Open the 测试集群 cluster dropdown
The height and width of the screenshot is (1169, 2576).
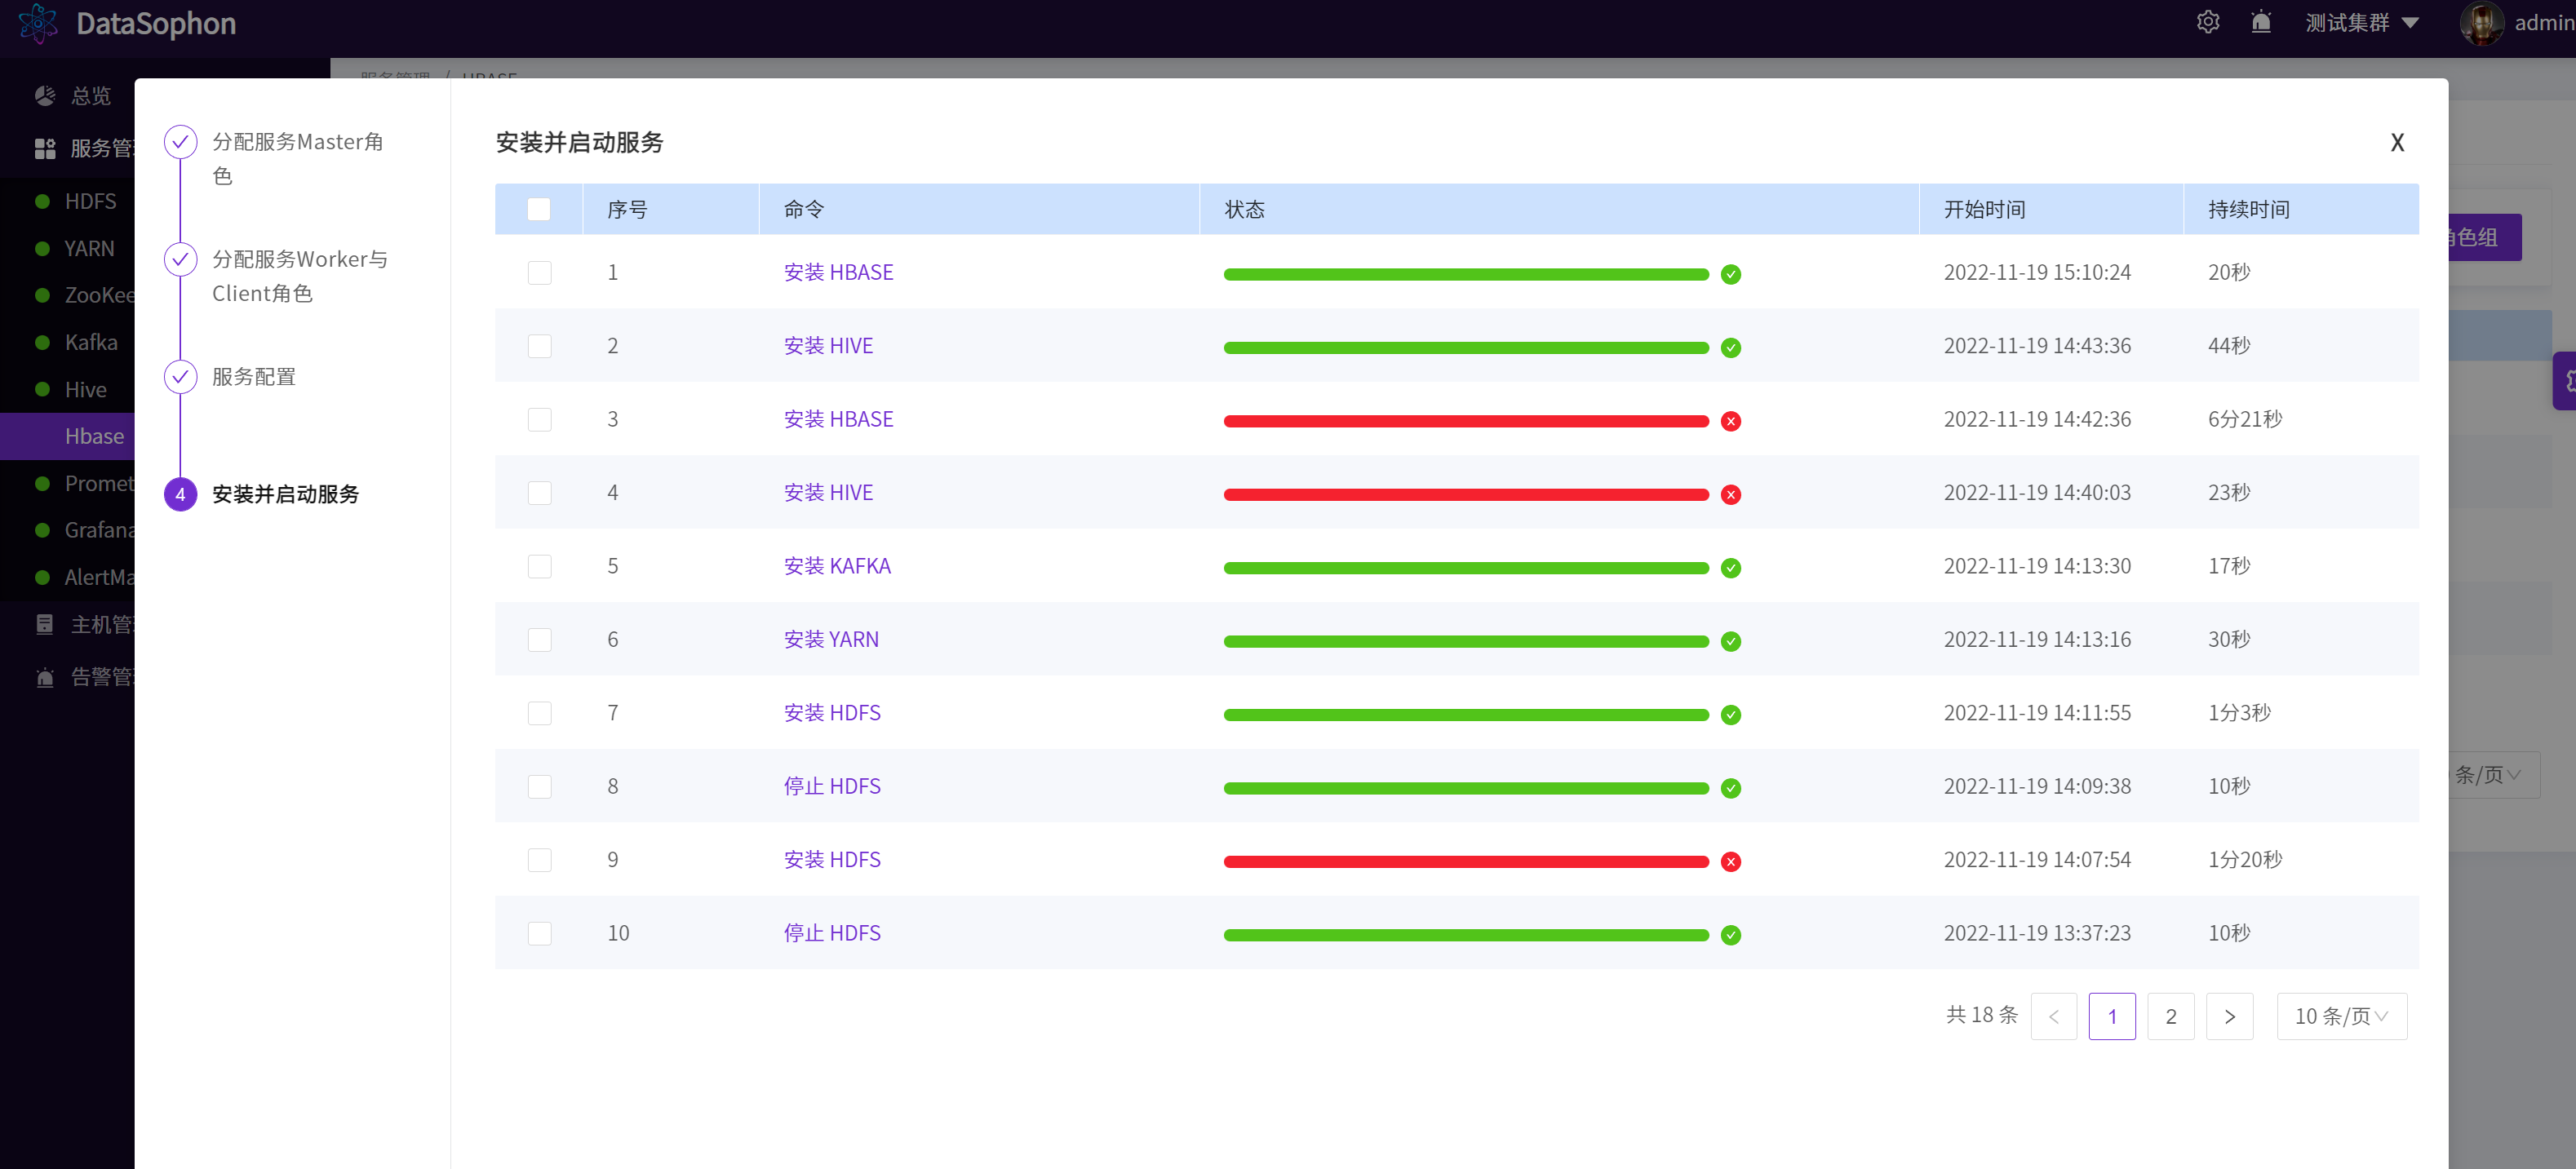(2361, 22)
